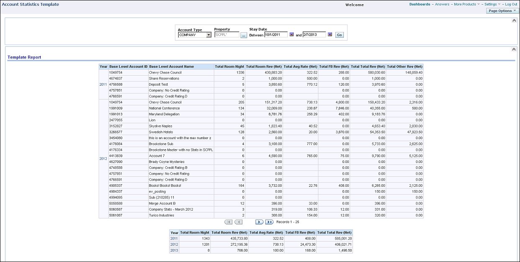Select the Stay Date start date field
Screen dimensions: 520x262
(276, 34)
